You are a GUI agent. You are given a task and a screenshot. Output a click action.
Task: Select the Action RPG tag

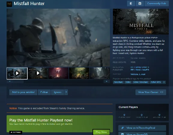tap(156, 82)
